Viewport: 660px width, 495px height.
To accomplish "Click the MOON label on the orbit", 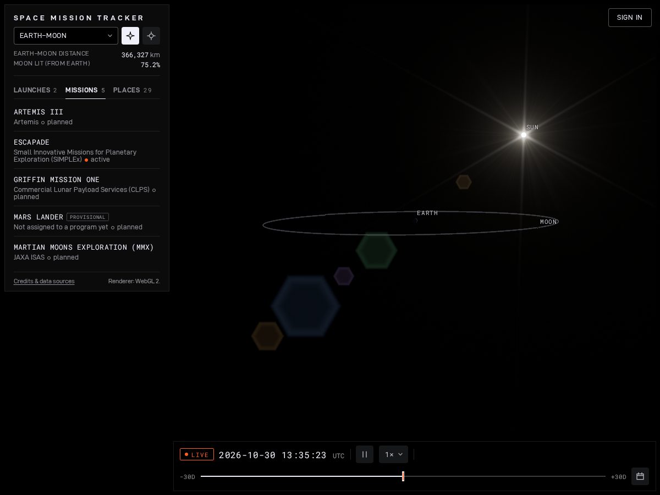I will pyautogui.click(x=548, y=222).
